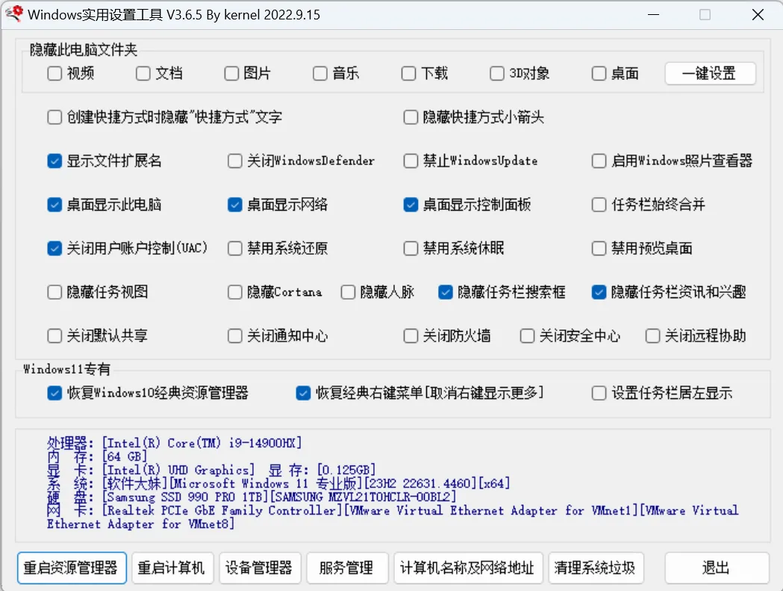Image resolution: width=783 pixels, height=591 pixels.
Task: Open 设备管理器 device manager
Action: (260, 568)
